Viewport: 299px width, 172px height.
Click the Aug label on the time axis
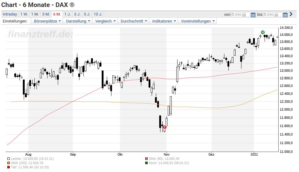pyautogui.click(x=28, y=154)
